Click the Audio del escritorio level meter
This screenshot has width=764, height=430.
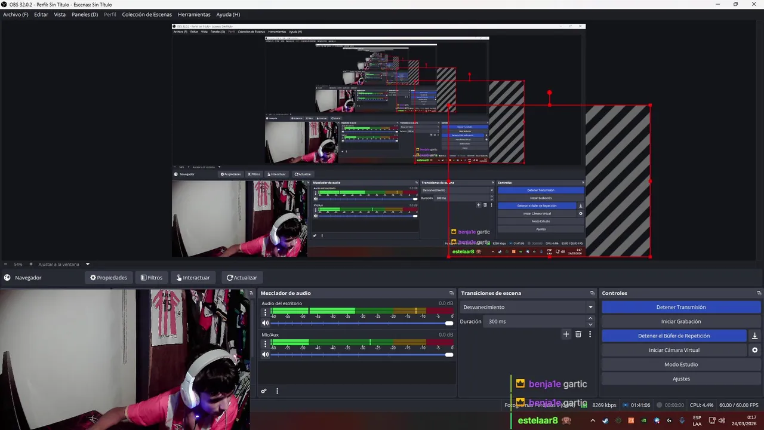point(362,311)
